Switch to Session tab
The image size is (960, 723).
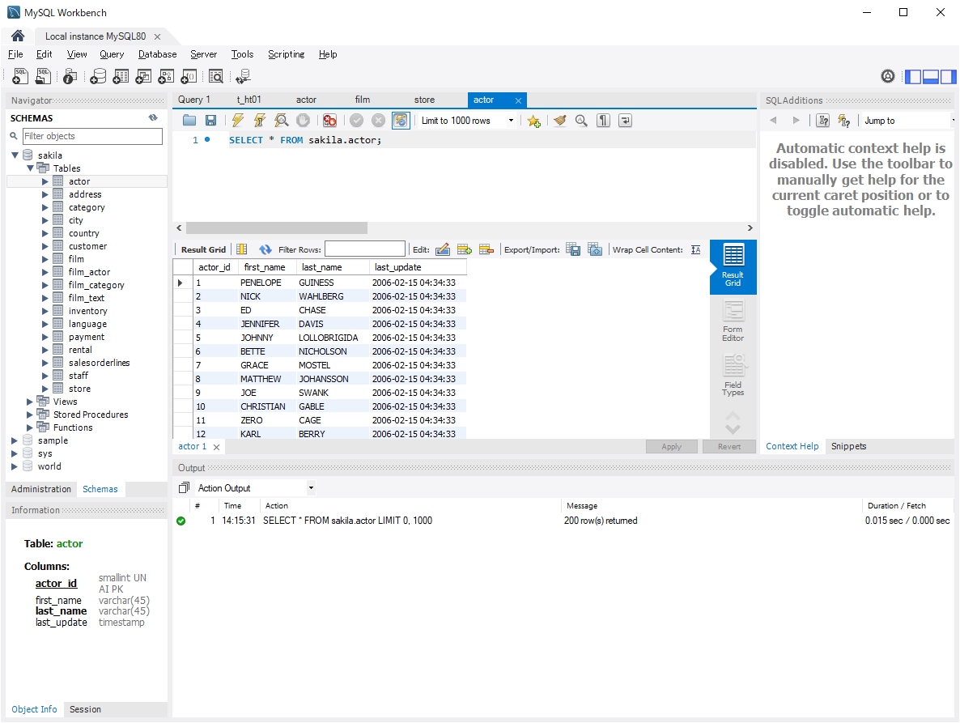point(85,709)
